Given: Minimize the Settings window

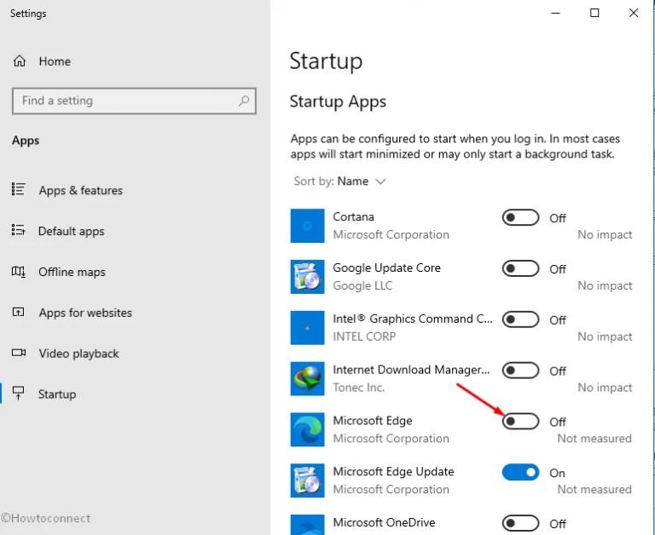Looking at the screenshot, I should (x=555, y=13).
